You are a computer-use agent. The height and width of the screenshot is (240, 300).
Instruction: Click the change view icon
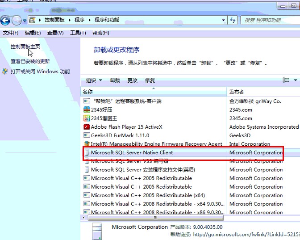click(x=286, y=80)
